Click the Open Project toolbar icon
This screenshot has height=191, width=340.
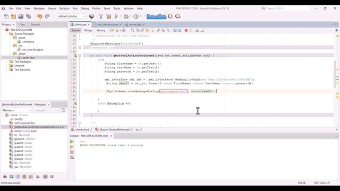click(x=21, y=16)
